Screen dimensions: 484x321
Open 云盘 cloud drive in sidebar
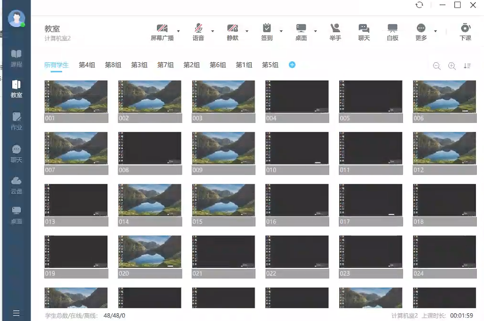(x=16, y=185)
